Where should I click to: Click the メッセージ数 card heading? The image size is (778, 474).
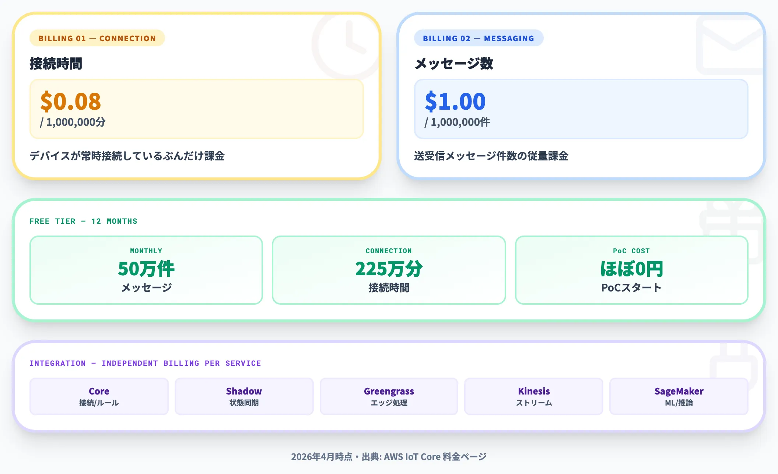[453, 64]
